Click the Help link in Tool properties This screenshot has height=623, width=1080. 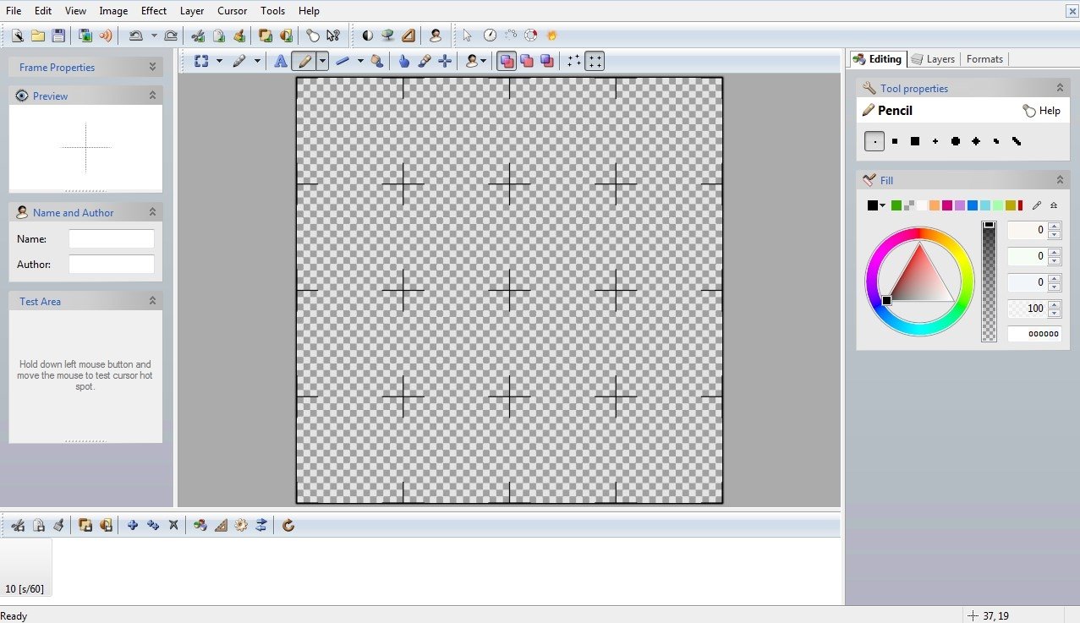point(1041,111)
